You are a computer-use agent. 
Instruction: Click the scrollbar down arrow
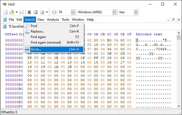pos(179,106)
